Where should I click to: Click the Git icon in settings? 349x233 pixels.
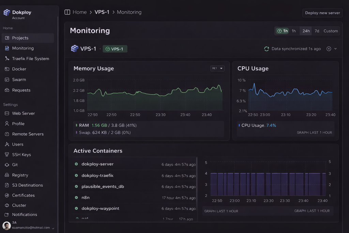click(x=7, y=165)
